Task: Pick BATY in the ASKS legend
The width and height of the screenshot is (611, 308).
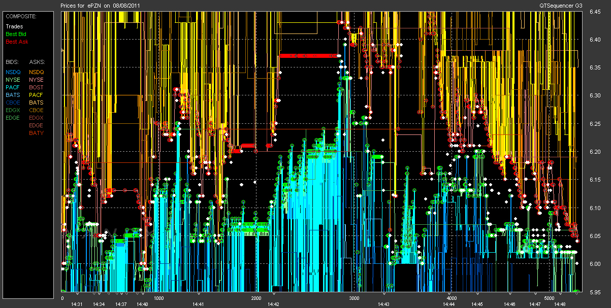Action: pyautogui.click(x=37, y=133)
